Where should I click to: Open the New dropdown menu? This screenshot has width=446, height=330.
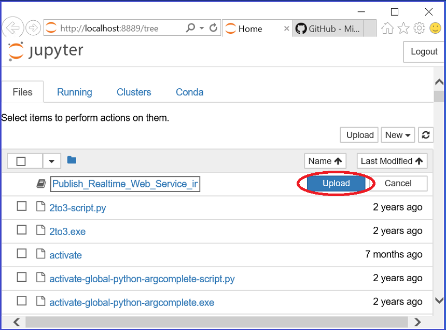point(398,135)
